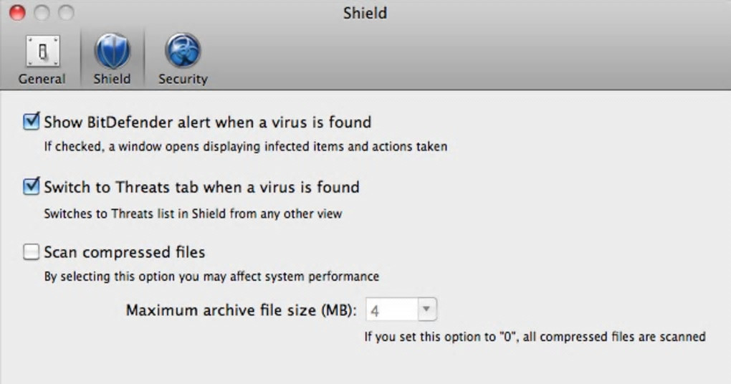Open the Security biohazard globe icon
Image resolution: width=731 pixels, height=384 pixels.
pyautogui.click(x=183, y=52)
